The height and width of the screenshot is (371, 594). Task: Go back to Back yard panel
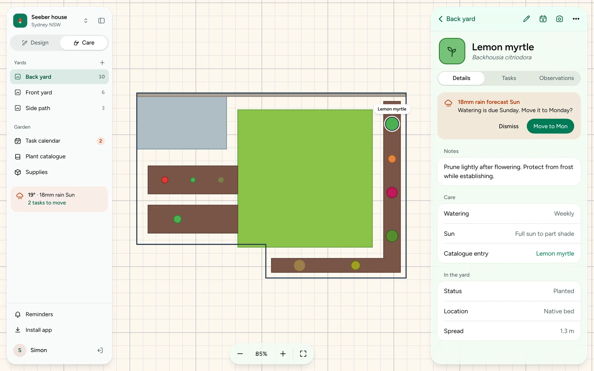coord(457,19)
